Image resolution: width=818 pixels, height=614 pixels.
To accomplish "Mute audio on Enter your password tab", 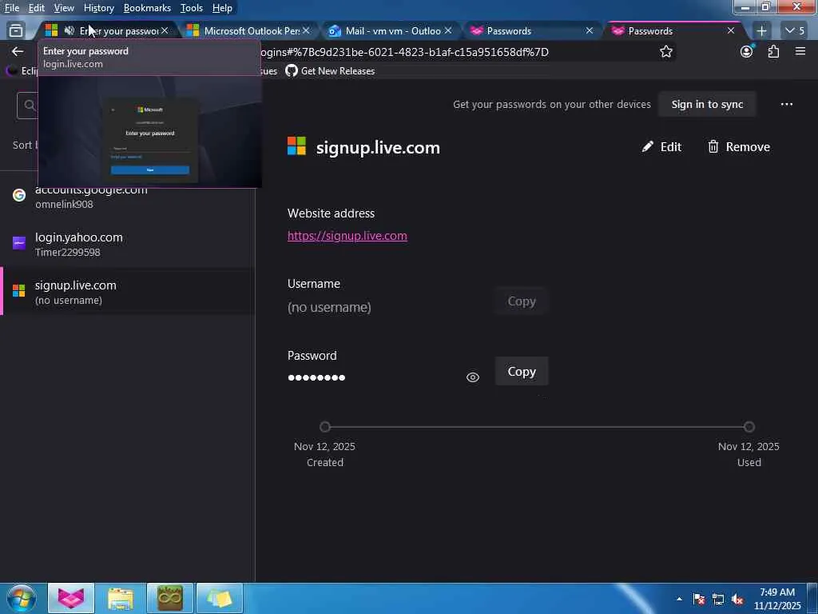I will tap(69, 31).
